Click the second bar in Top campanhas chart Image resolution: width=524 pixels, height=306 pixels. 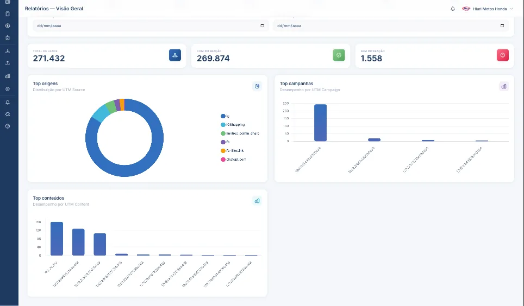point(374,140)
